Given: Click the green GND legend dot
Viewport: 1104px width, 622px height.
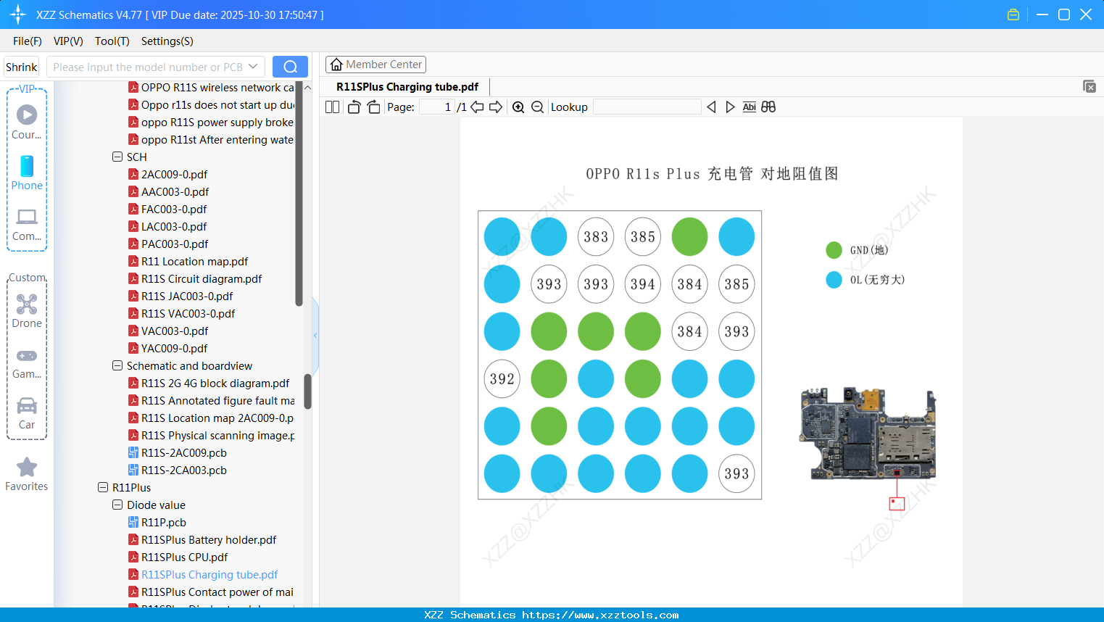Looking at the screenshot, I should (834, 250).
